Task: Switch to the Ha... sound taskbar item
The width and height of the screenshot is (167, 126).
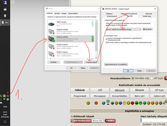Action: (x=5, y=22)
